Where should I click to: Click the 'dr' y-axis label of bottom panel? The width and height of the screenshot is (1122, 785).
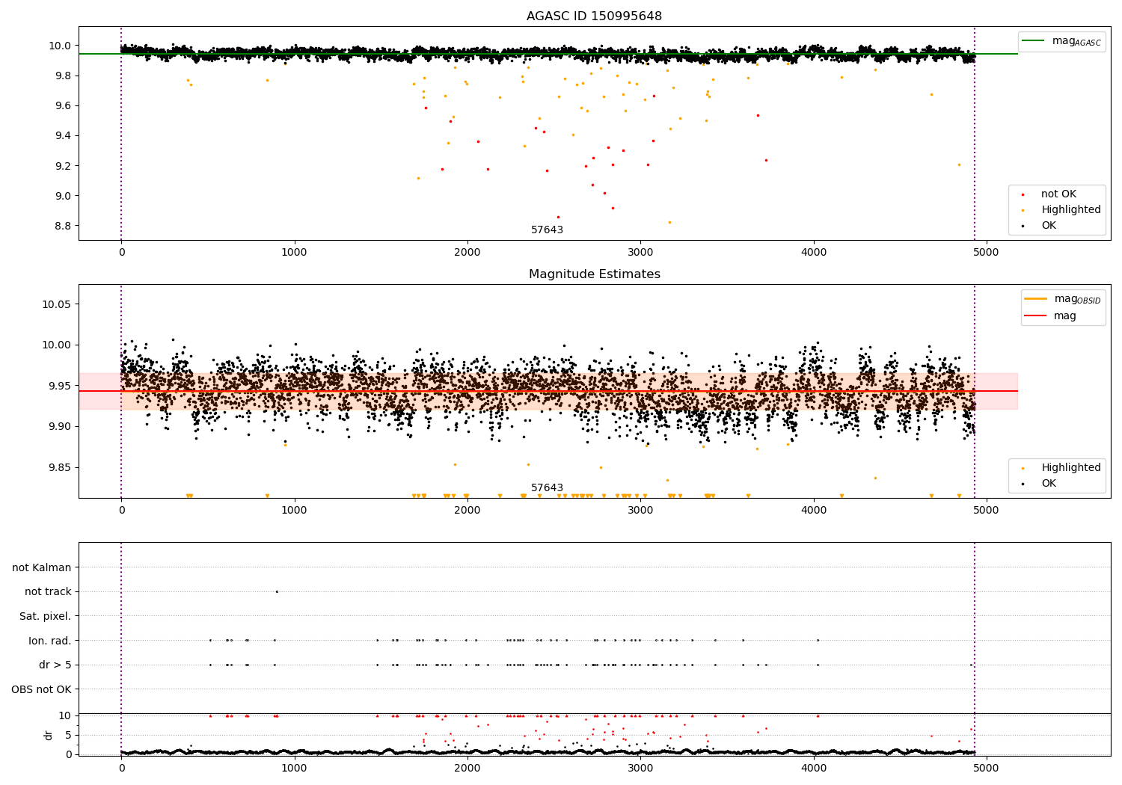tap(49, 735)
